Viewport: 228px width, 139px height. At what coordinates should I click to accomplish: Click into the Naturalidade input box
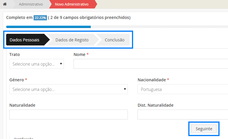tap(68, 115)
